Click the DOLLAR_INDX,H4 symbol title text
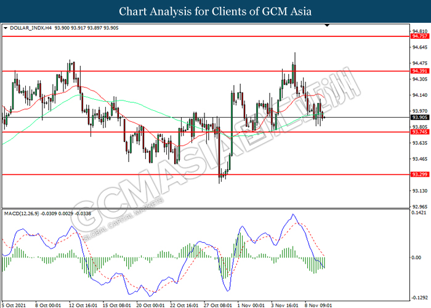 [31, 28]
